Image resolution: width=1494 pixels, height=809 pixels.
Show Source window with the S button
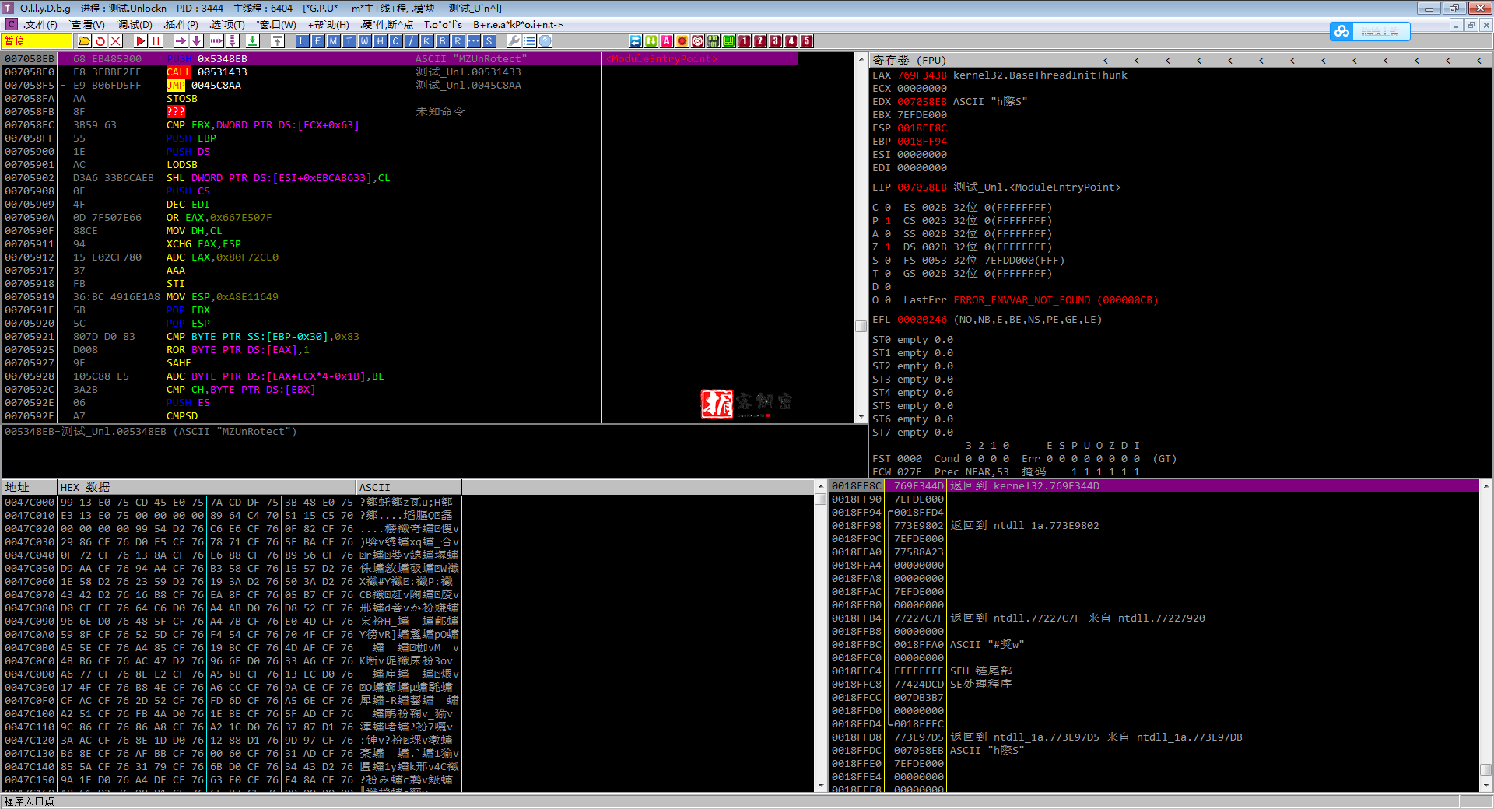(x=489, y=41)
